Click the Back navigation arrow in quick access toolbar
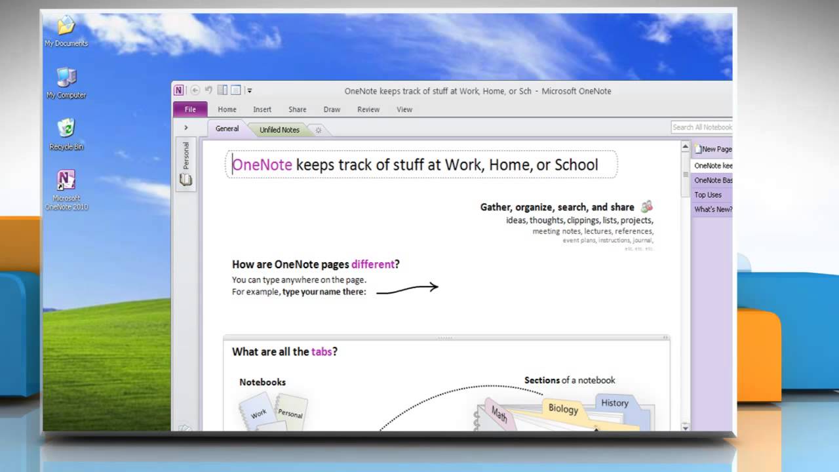Screen dimensions: 839x472 195,90
